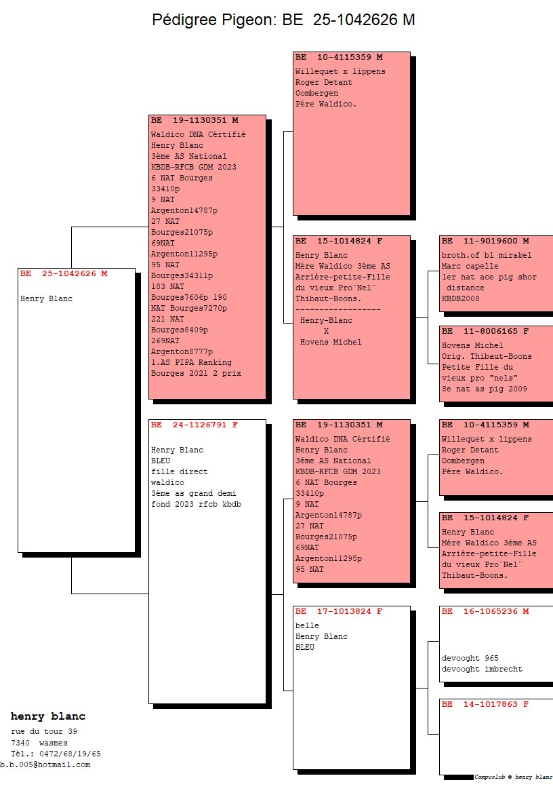Click the ring number BE 17-1013824 F
The image size is (553, 795).
click(x=338, y=611)
